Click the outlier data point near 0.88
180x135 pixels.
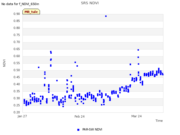pyautogui.click(x=106, y=16)
